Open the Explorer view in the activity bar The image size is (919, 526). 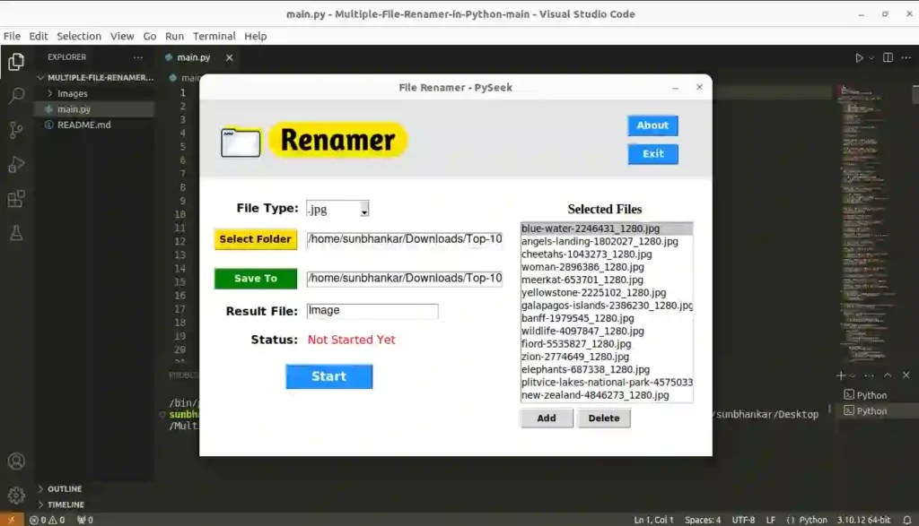click(x=15, y=63)
